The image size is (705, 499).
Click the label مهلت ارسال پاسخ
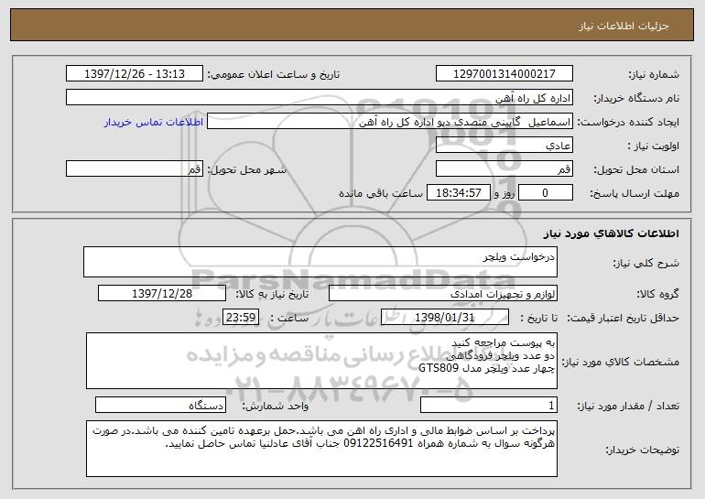point(634,193)
